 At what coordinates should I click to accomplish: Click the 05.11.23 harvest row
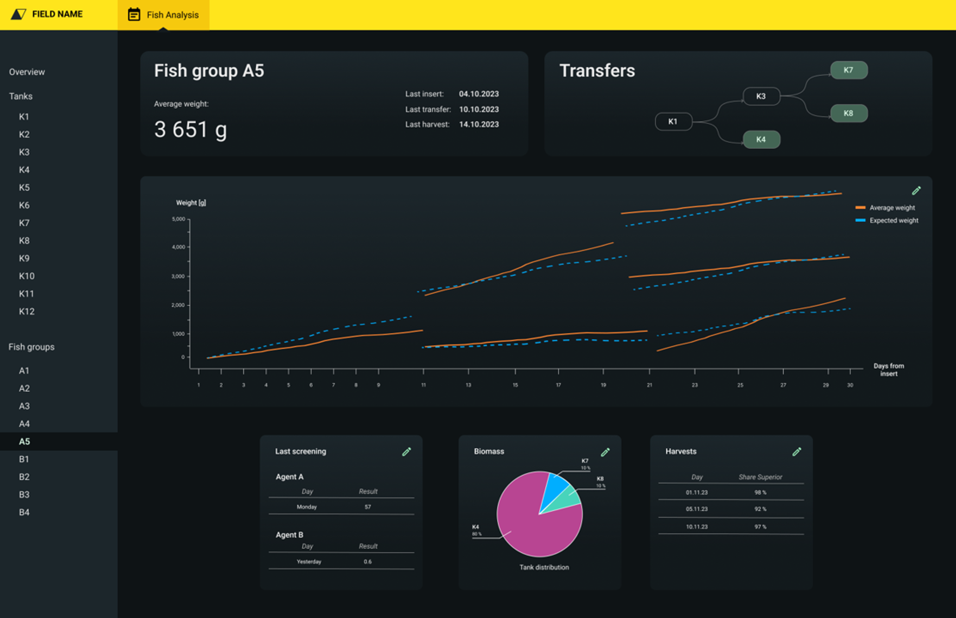pyautogui.click(x=731, y=509)
